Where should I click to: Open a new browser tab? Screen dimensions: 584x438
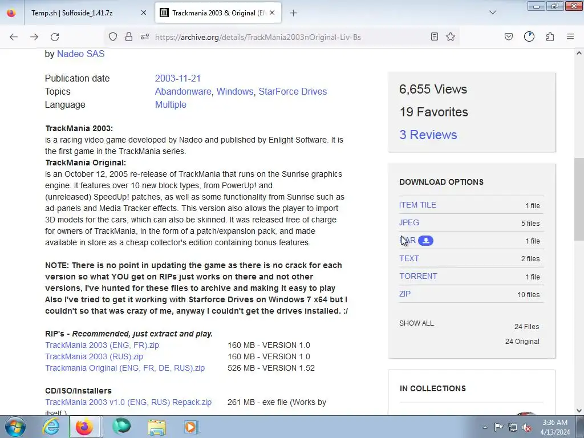tap(294, 13)
